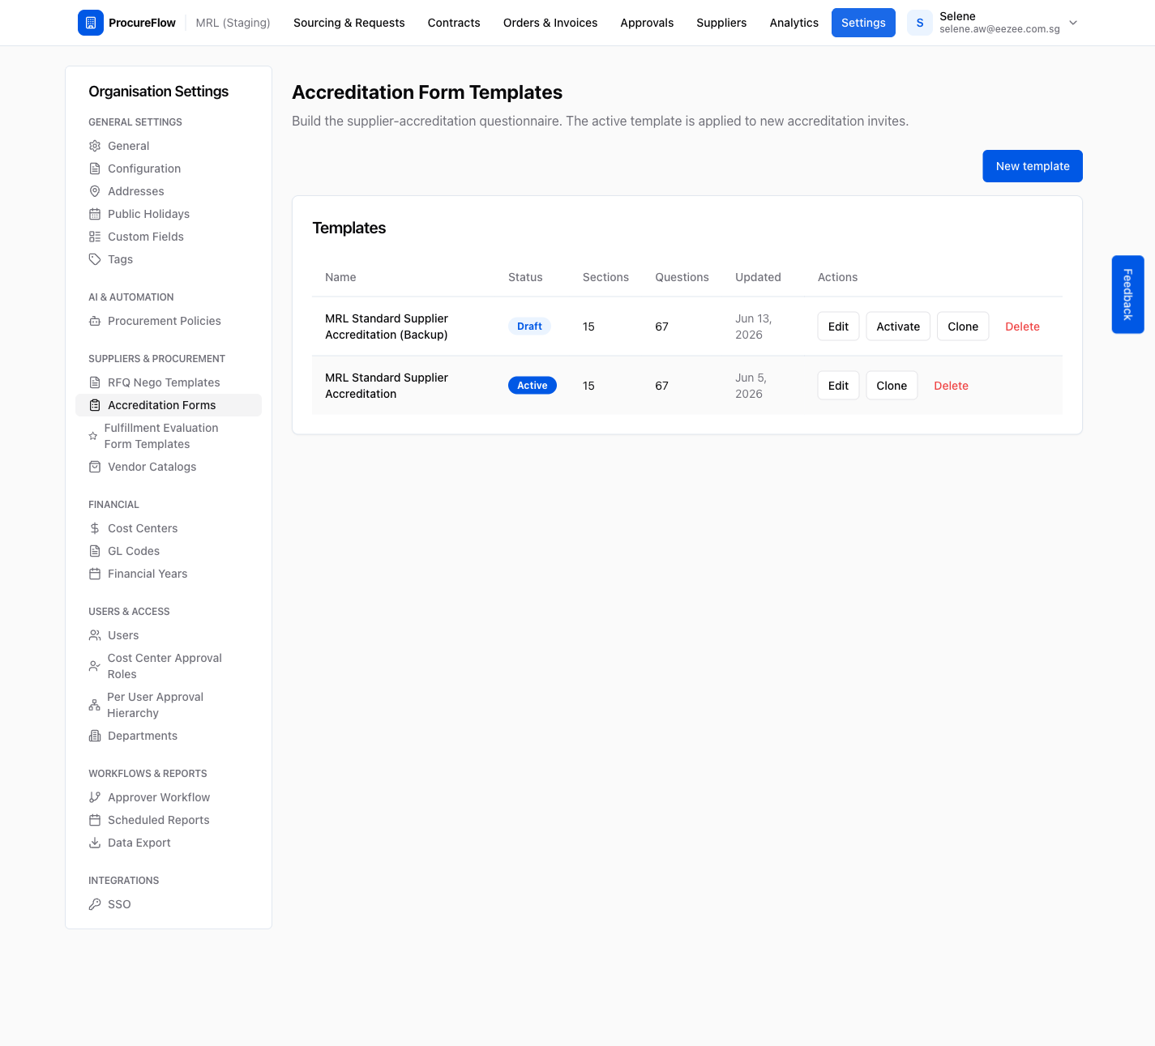
Task: Open Scheduled Reports page
Action: tap(169, 820)
